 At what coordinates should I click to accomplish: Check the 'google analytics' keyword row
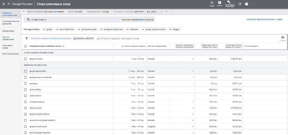26,59
